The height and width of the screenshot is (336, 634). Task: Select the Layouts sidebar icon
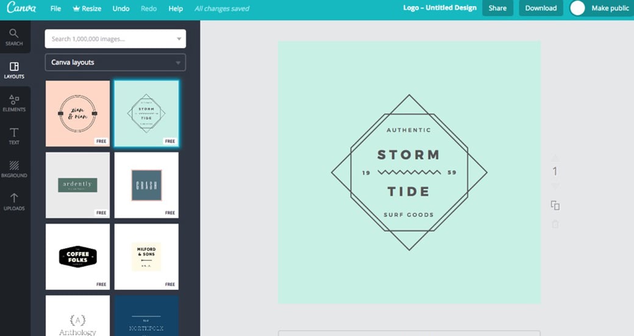tap(14, 70)
